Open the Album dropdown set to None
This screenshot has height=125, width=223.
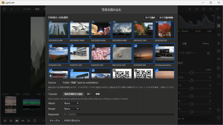(72, 103)
